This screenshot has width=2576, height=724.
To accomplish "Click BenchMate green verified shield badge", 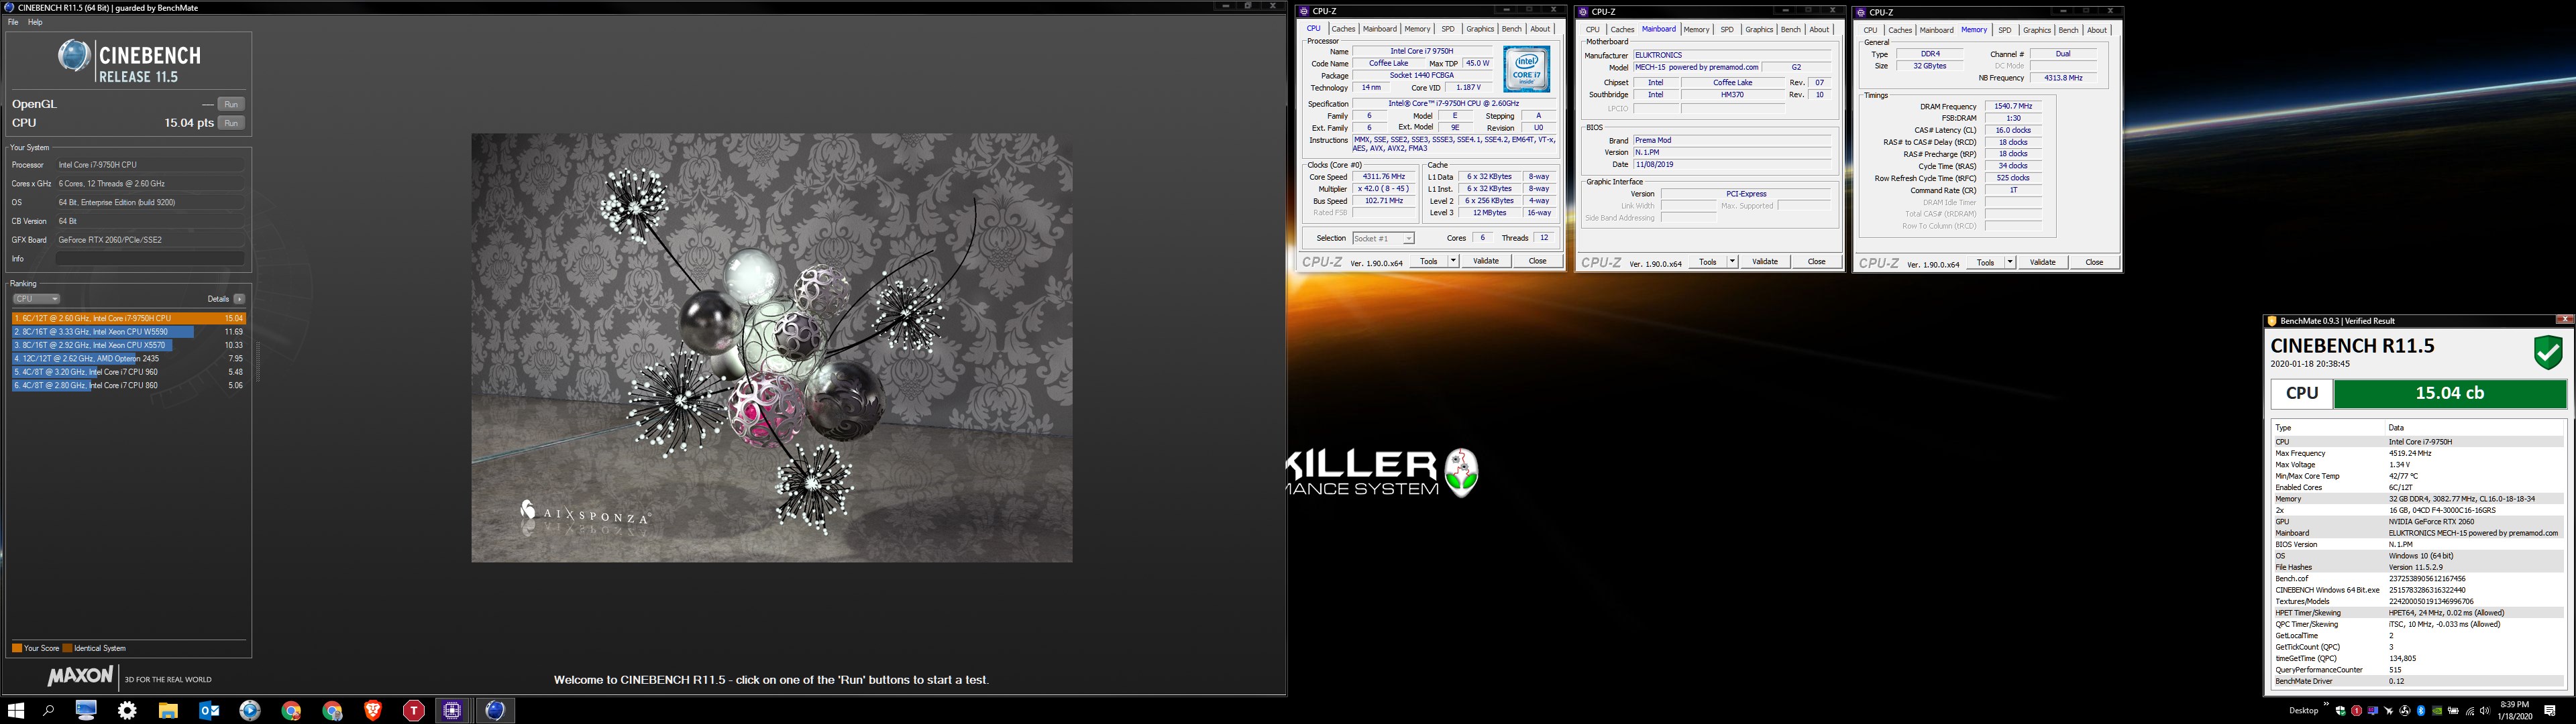I will click(2547, 353).
